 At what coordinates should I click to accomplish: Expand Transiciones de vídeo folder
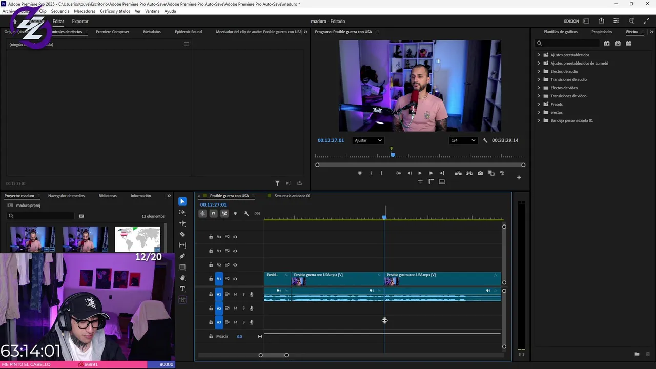click(539, 96)
